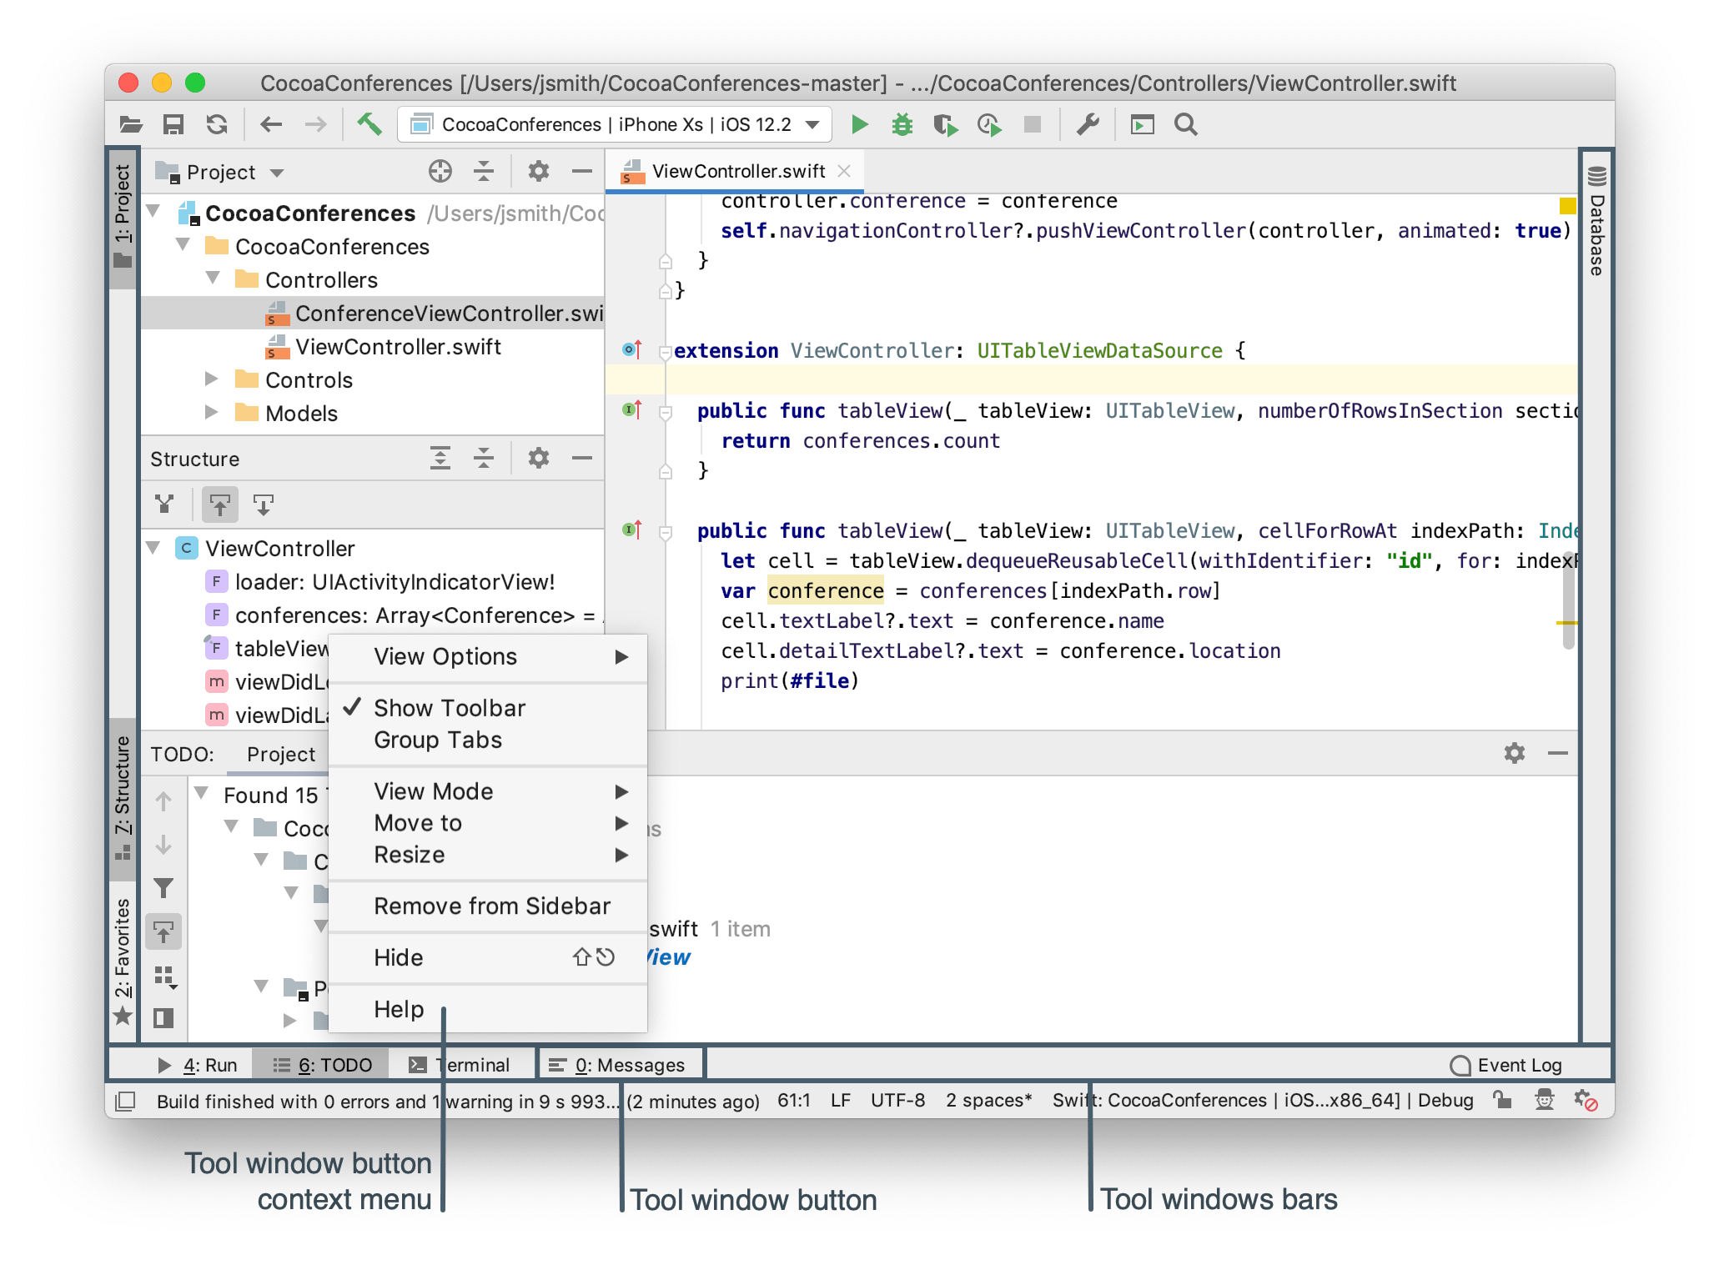This screenshot has height=1265, width=1709.
Task: Click the editor vertical scrollbar thumb
Action: [1568, 600]
